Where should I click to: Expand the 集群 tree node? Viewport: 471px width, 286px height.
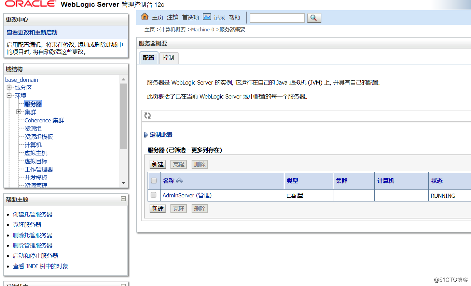click(19, 112)
